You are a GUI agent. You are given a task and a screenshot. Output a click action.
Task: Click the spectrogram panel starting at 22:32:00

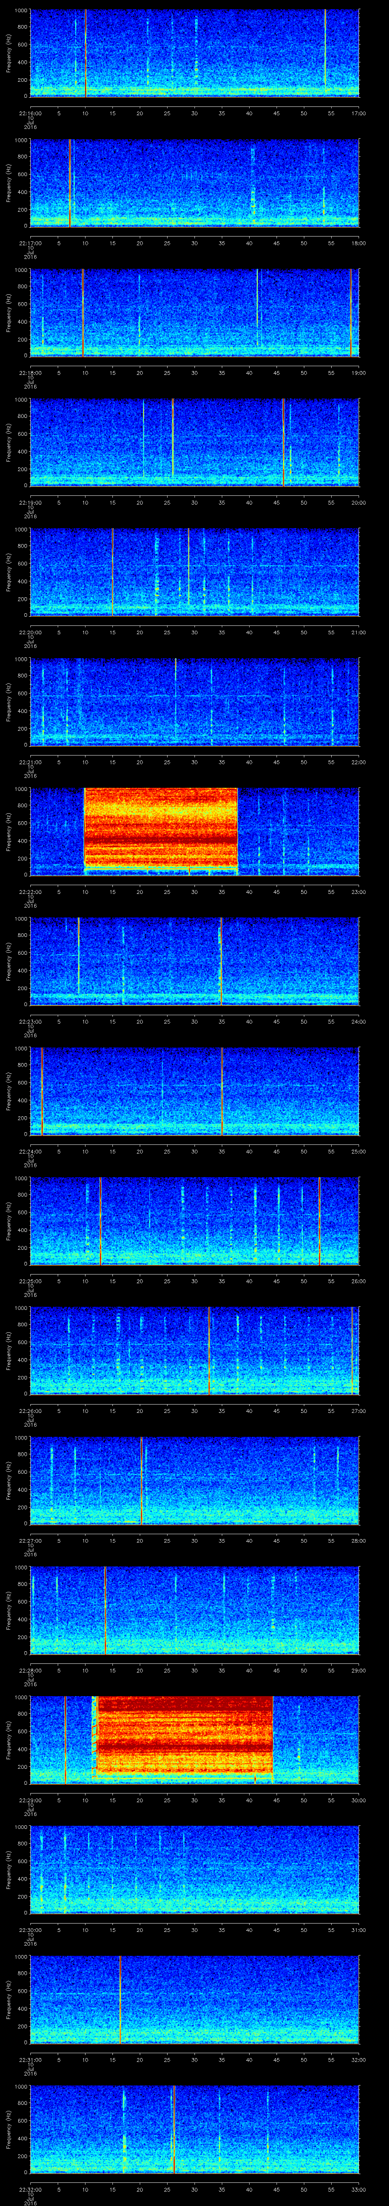coord(195,2129)
